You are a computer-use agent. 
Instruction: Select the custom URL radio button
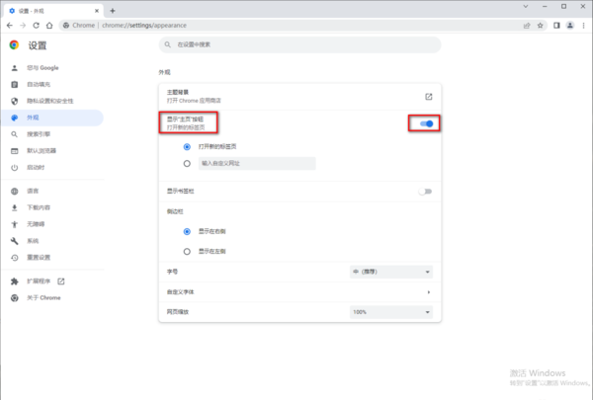click(187, 164)
